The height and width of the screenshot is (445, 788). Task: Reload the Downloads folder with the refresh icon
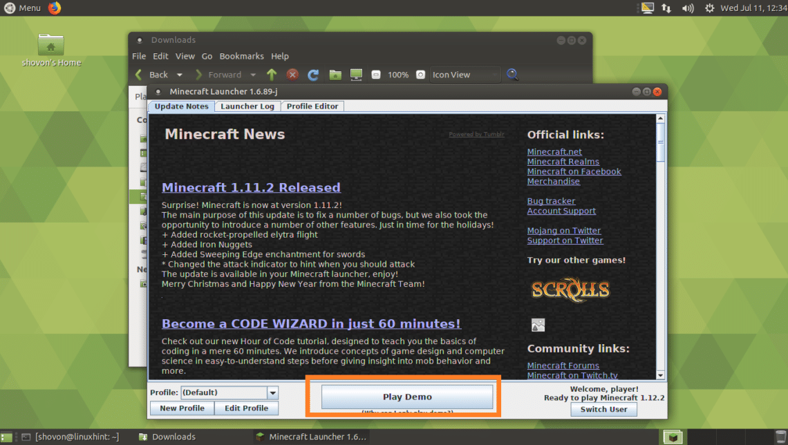pyautogui.click(x=313, y=75)
